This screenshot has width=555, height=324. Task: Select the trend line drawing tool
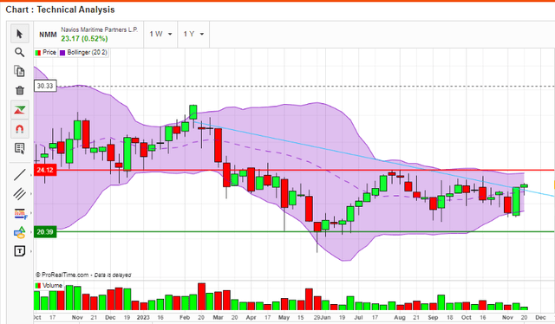coord(20,175)
